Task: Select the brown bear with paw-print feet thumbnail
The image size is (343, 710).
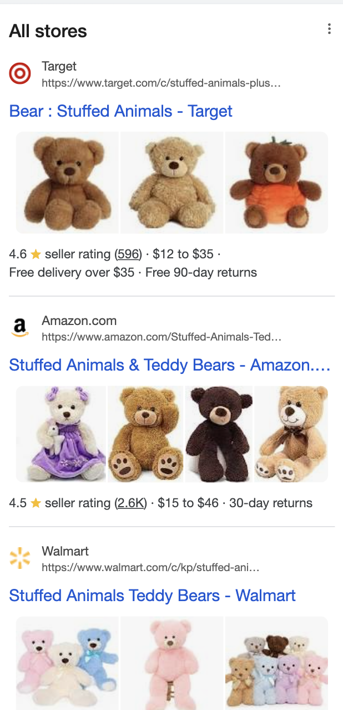Action: [145, 434]
